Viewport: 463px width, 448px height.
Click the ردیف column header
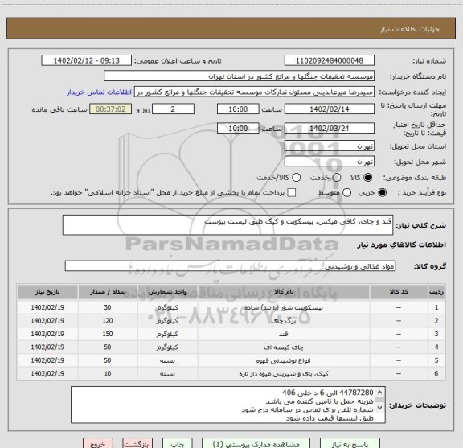click(x=436, y=292)
